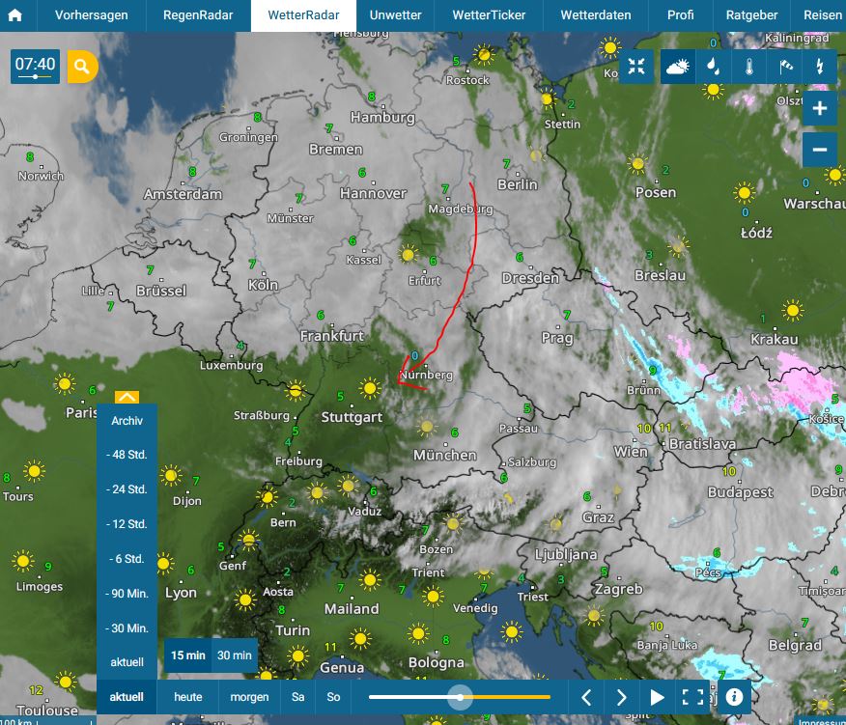
Task: Start radar animation with play button
Action: [x=658, y=697]
